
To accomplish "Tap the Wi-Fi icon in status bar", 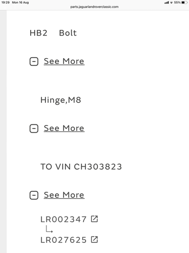I will tap(171, 3).
